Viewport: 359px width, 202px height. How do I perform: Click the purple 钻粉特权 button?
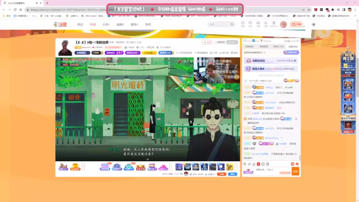coord(291,53)
